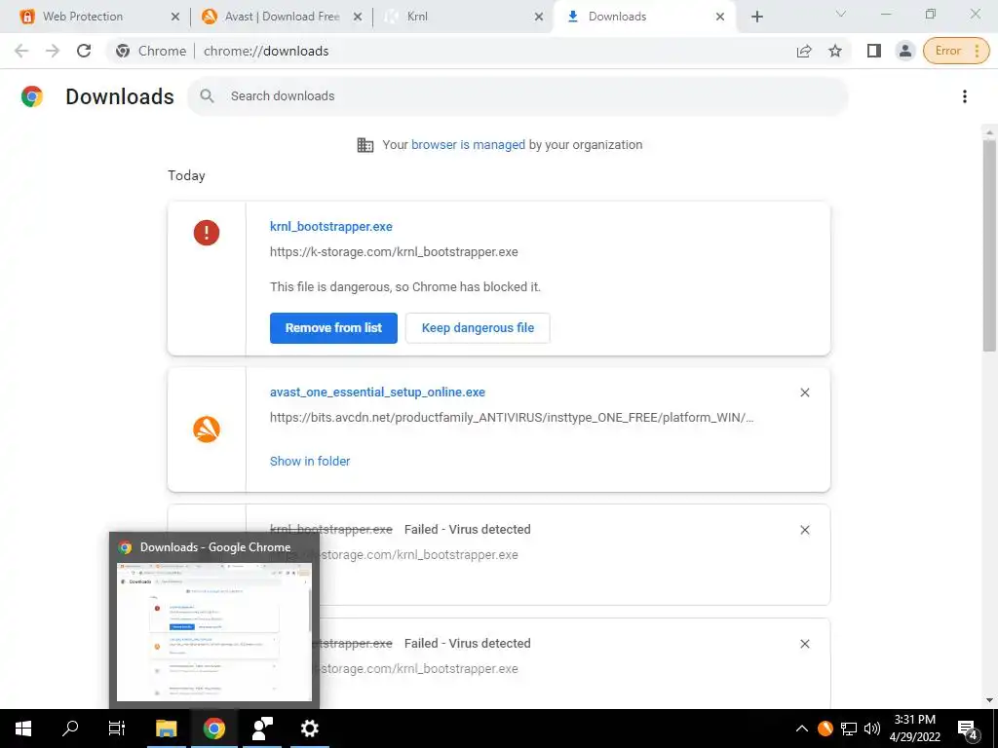Bookmark this page with the star icon
The image size is (998, 748).
pyautogui.click(x=835, y=51)
